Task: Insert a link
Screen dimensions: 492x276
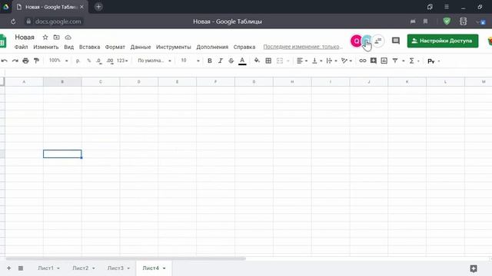Action: pyautogui.click(x=362, y=61)
